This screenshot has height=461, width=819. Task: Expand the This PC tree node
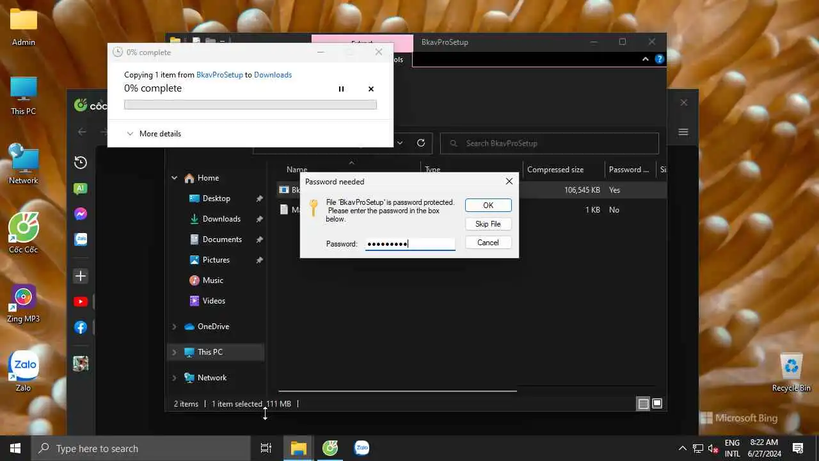(174, 352)
